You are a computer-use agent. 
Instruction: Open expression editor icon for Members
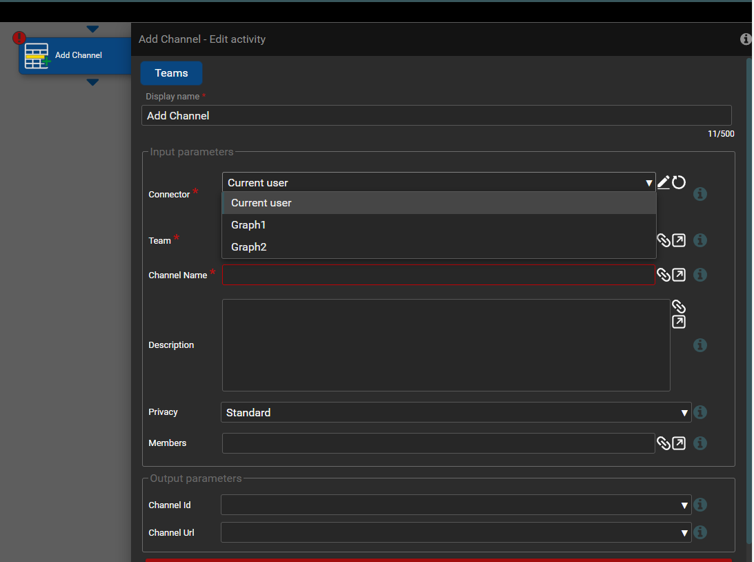click(x=679, y=443)
